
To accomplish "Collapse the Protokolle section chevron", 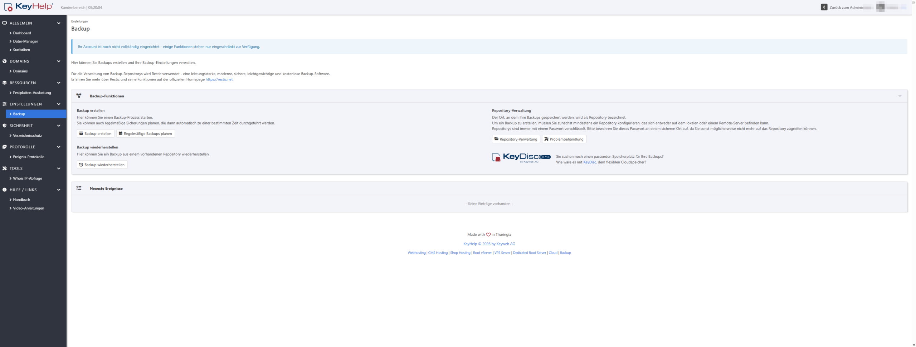I will (x=59, y=147).
